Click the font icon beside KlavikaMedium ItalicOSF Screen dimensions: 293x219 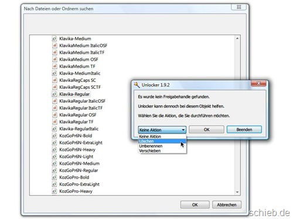point(54,46)
